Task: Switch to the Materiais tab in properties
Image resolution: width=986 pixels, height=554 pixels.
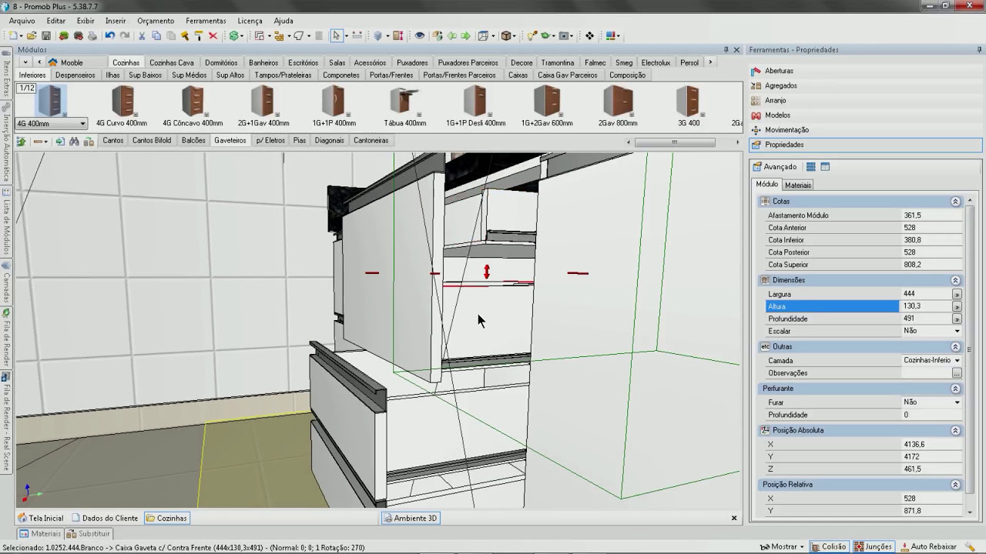Action: [798, 185]
